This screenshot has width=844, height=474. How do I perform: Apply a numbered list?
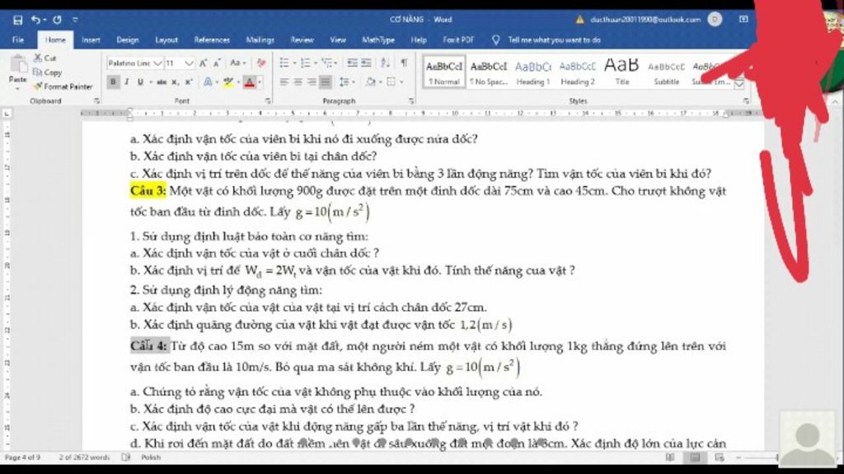pos(305,63)
